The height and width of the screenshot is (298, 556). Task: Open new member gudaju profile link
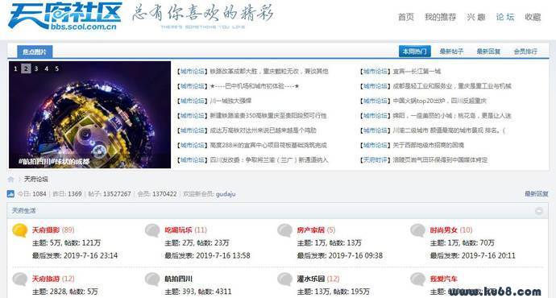coord(226,194)
